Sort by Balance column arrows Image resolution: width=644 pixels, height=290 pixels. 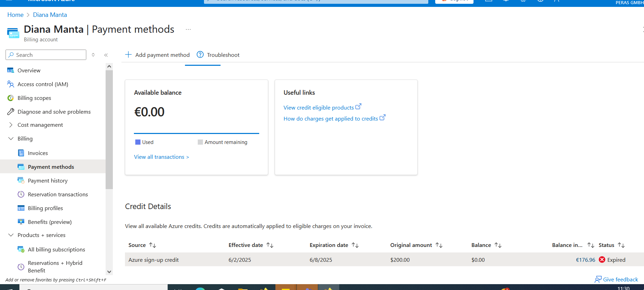[498, 245]
